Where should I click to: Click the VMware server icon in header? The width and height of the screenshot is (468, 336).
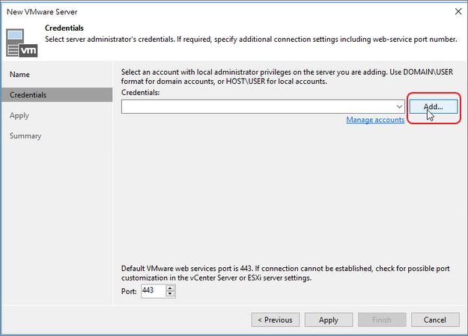point(22,43)
